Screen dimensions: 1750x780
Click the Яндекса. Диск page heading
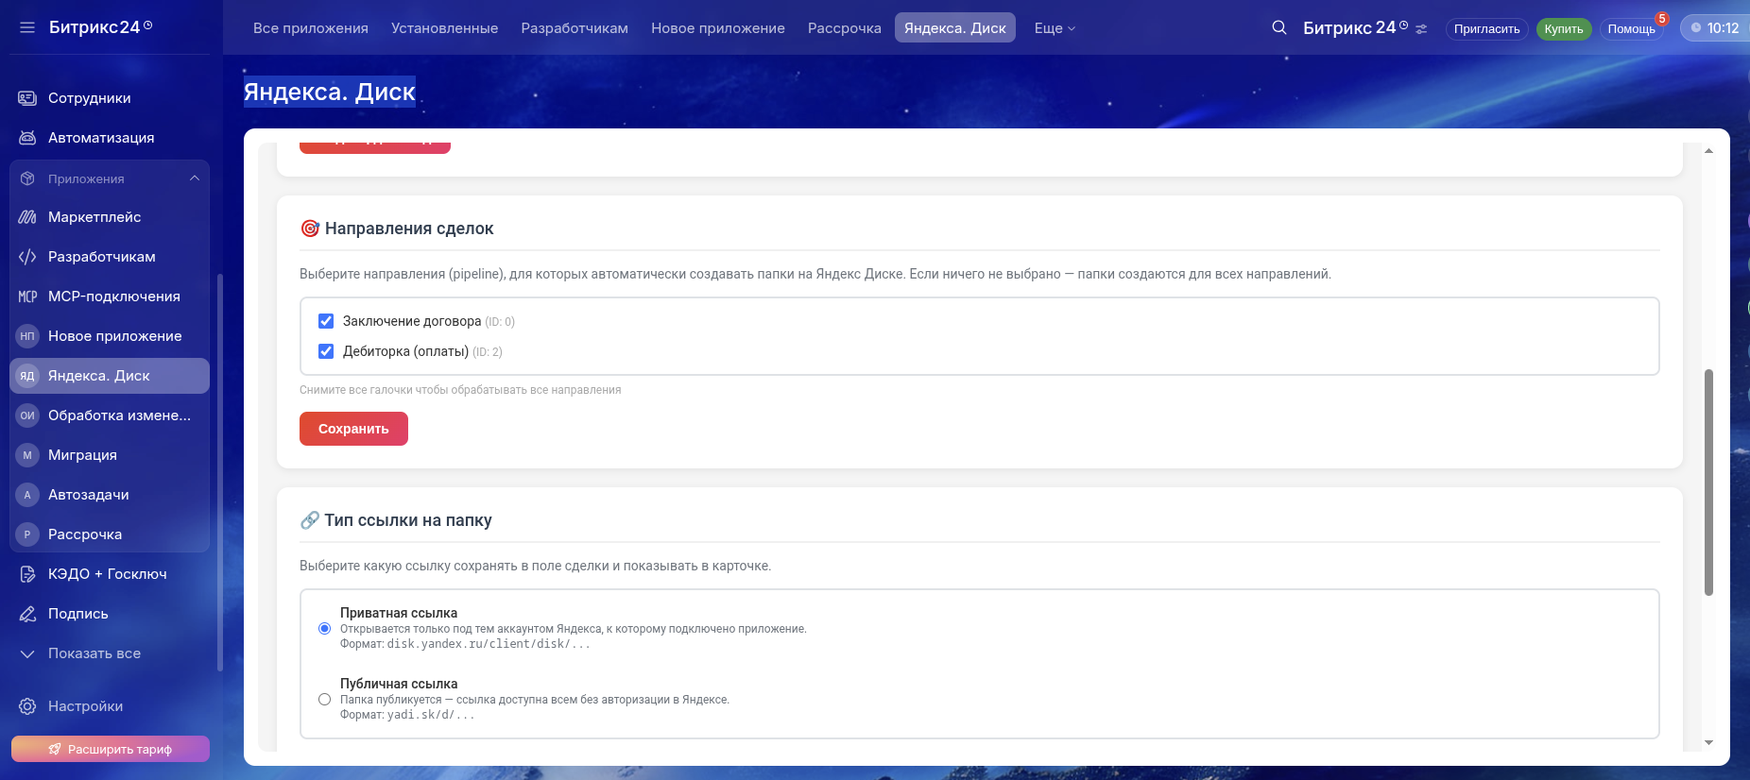click(x=330, y=92)
